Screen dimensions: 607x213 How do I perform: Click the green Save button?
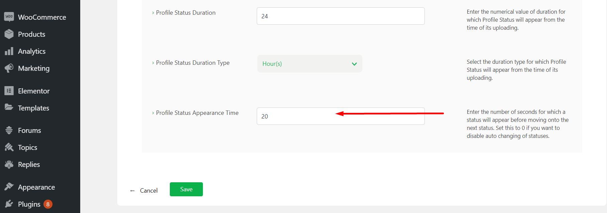[186, 189]
